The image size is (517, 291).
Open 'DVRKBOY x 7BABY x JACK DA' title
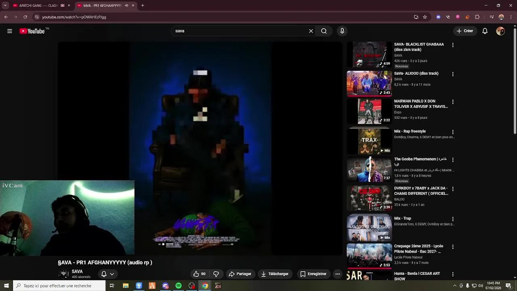coord(421,191)
